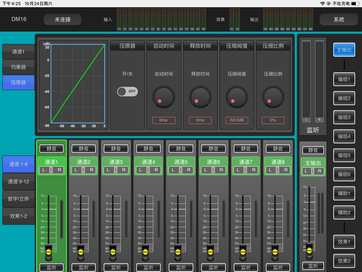The height and width of the screenshot is (272, 362).
Task: Enable 监听 monitor on 通道7
Action: (246, 267)
